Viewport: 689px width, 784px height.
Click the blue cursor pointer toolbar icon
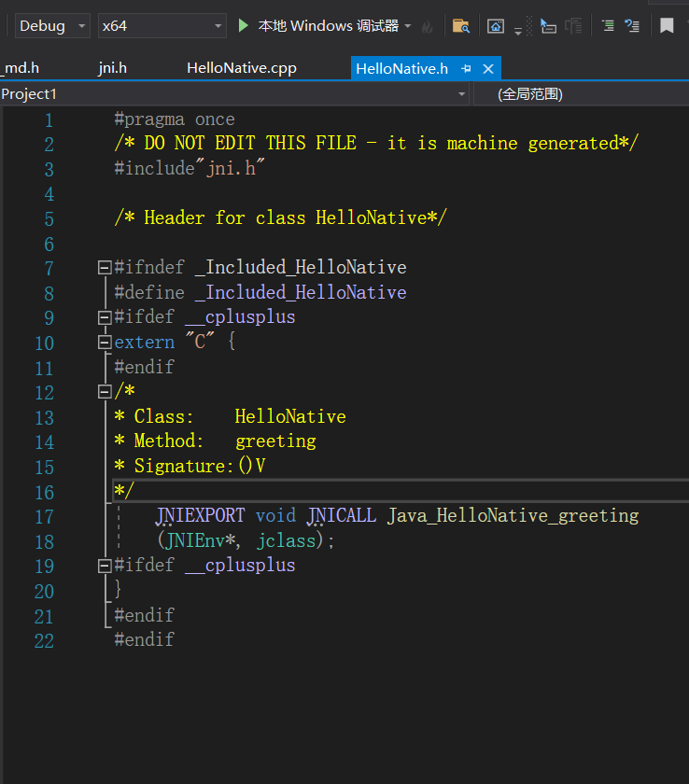[x=548, y=26]
